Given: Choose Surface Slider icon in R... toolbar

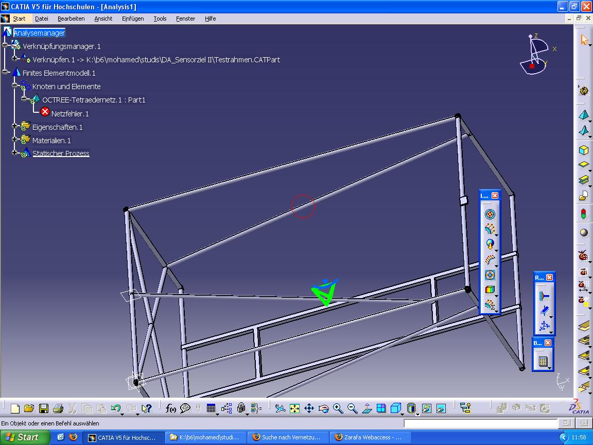Looking at the screenshot, I should click(544, 311).
